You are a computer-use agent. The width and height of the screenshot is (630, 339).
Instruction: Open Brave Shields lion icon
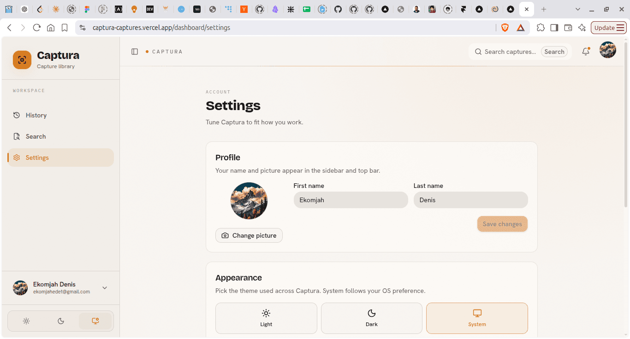pos(505,28)
